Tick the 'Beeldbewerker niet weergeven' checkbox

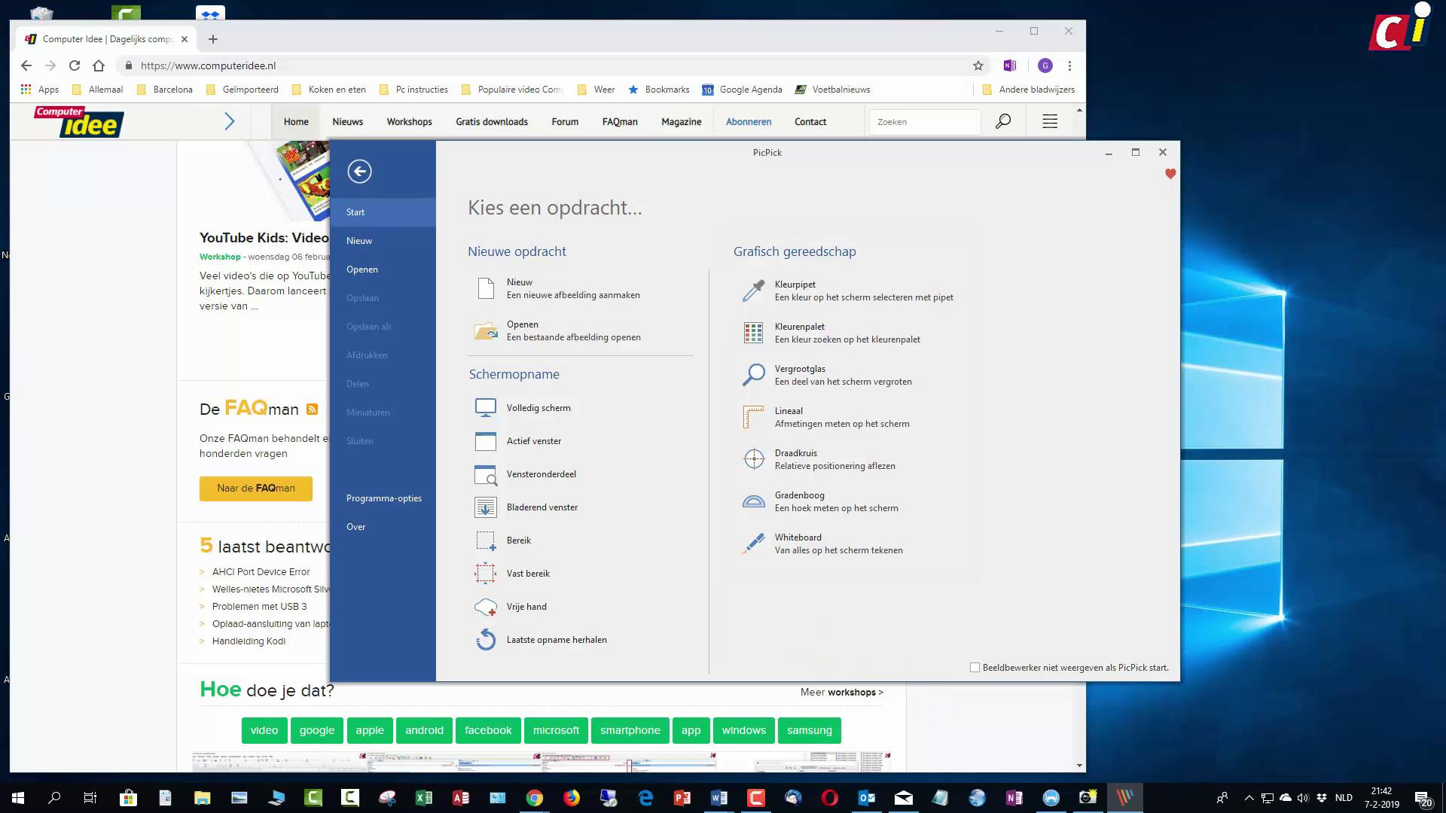975,668
